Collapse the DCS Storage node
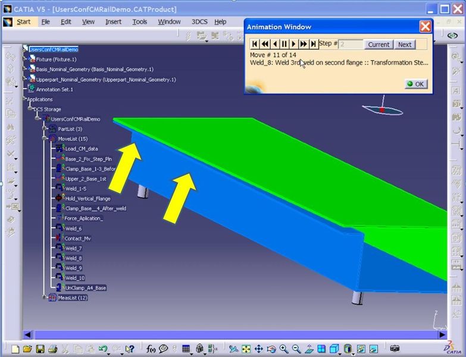This screenshot has height=357, width=466. point(30,109)
